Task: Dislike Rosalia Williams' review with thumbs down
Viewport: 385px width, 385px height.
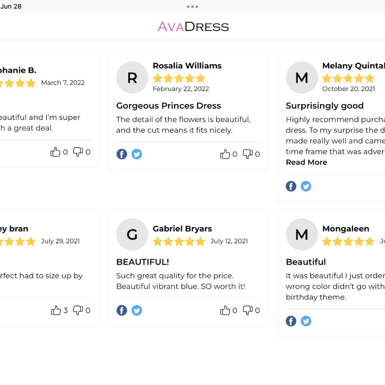Action: click(248, 154)
